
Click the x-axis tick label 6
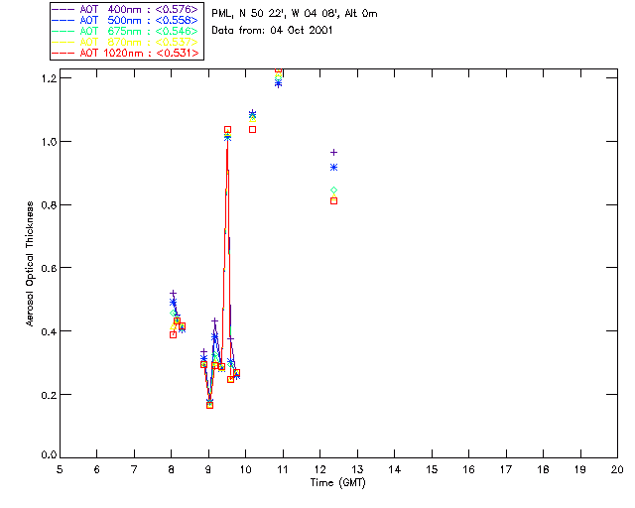click(97, 469)
